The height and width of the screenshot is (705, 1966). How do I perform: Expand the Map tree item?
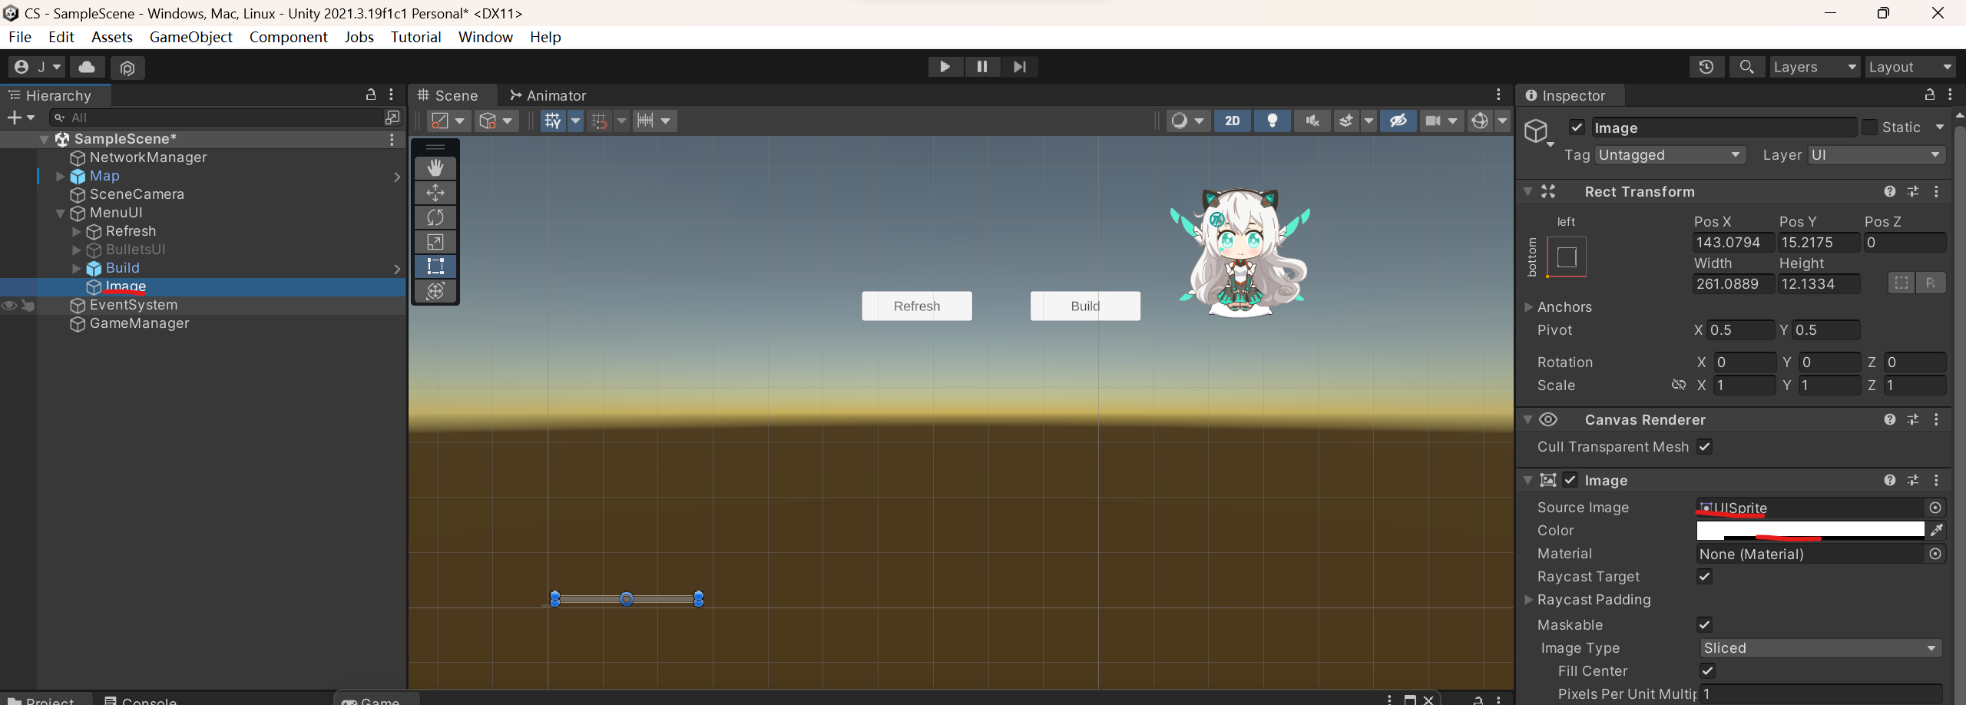click(x=60, y=176)
